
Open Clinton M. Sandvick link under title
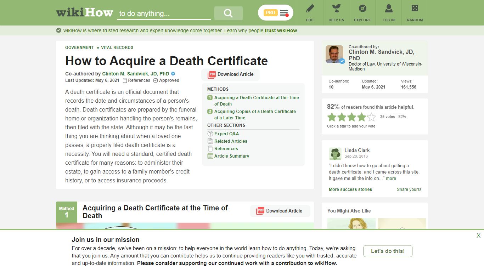[136, 74]
